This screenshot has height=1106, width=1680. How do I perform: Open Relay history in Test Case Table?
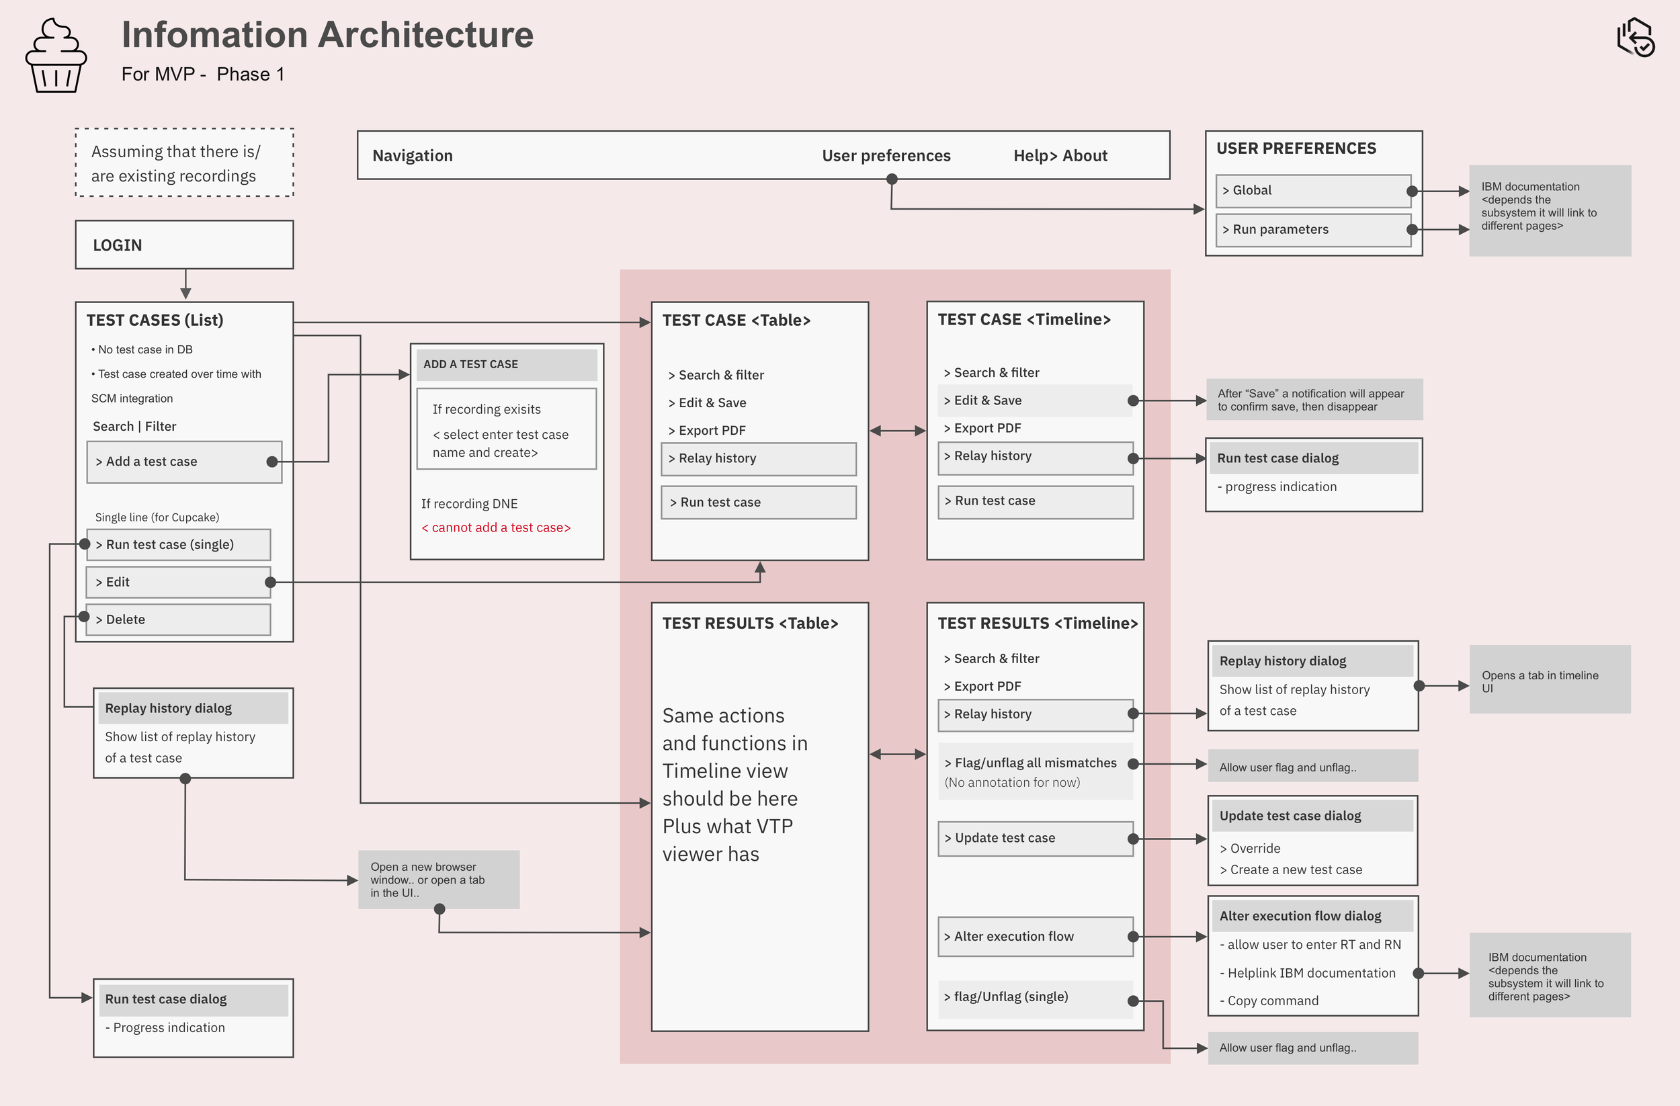pyautogui.click(x=758, y=459)
